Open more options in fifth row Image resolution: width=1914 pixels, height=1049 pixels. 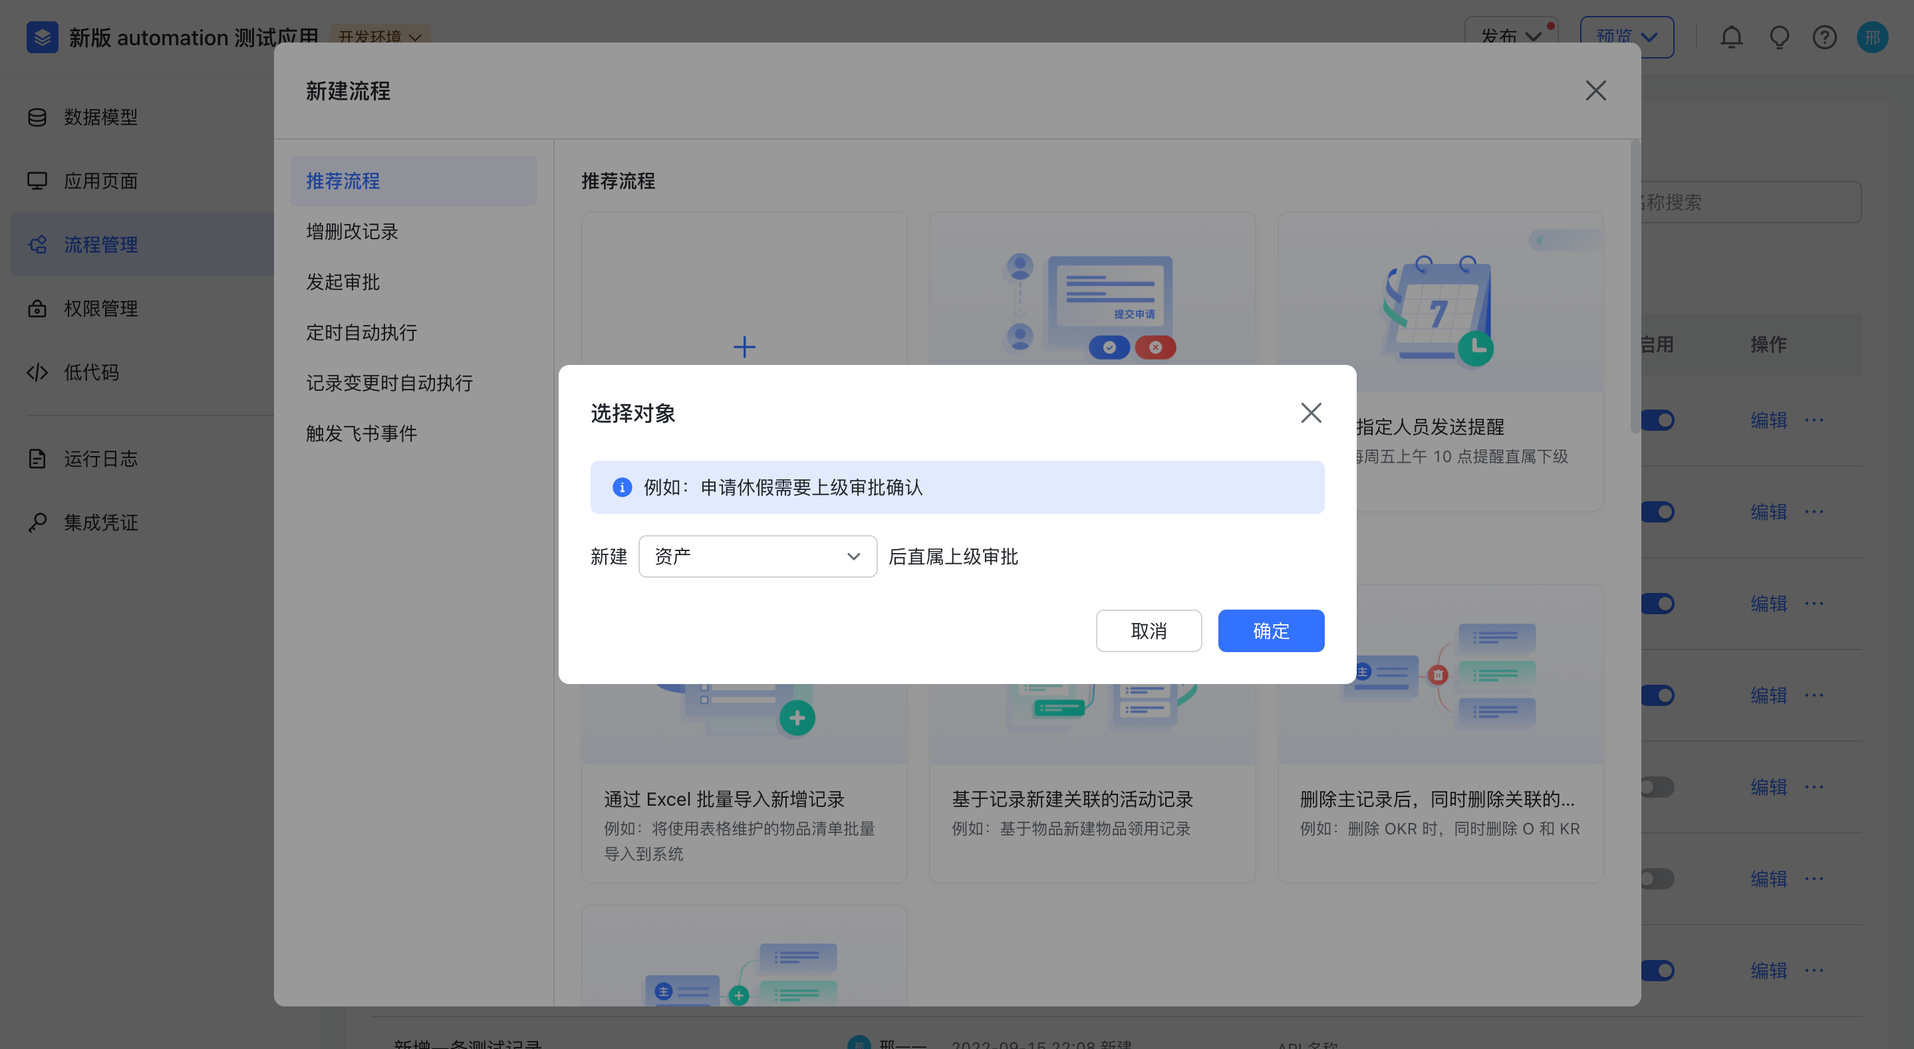(1814, 787)
